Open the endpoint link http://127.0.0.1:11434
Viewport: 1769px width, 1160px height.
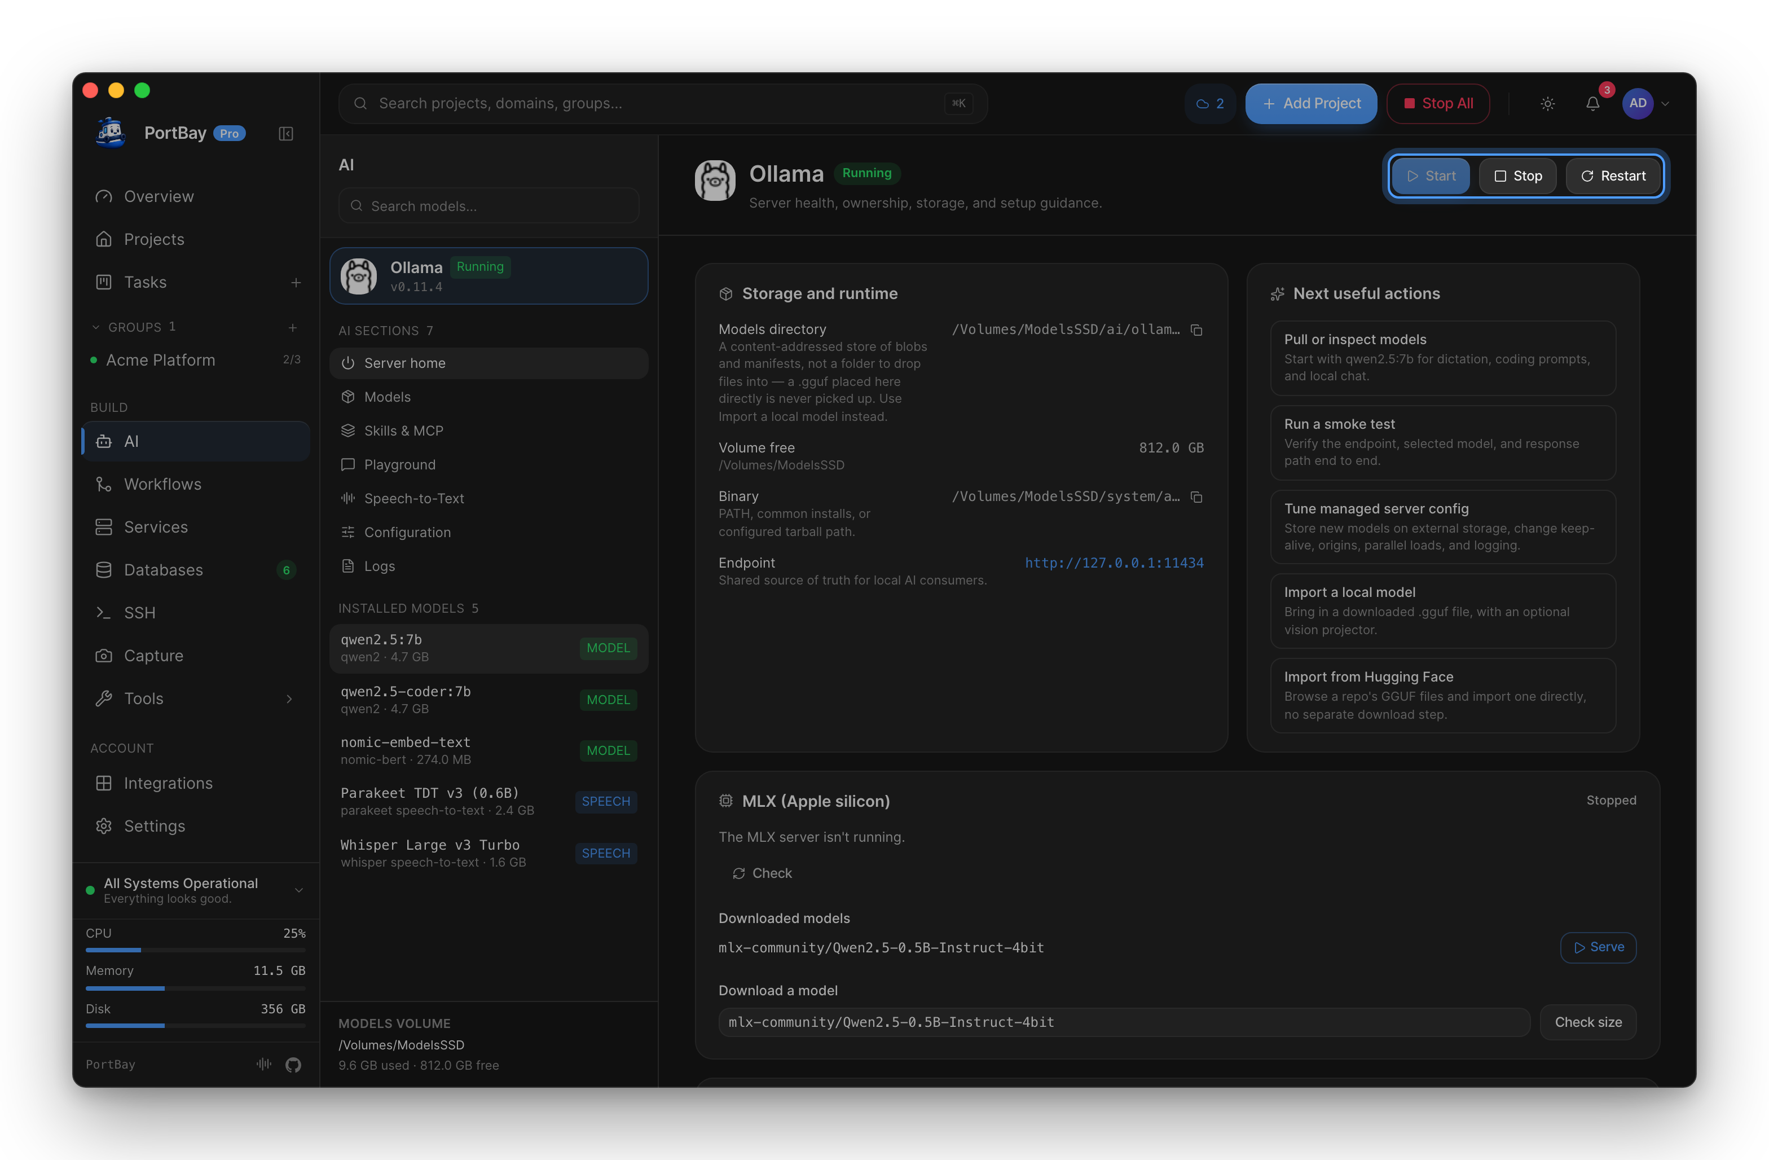1114,563
